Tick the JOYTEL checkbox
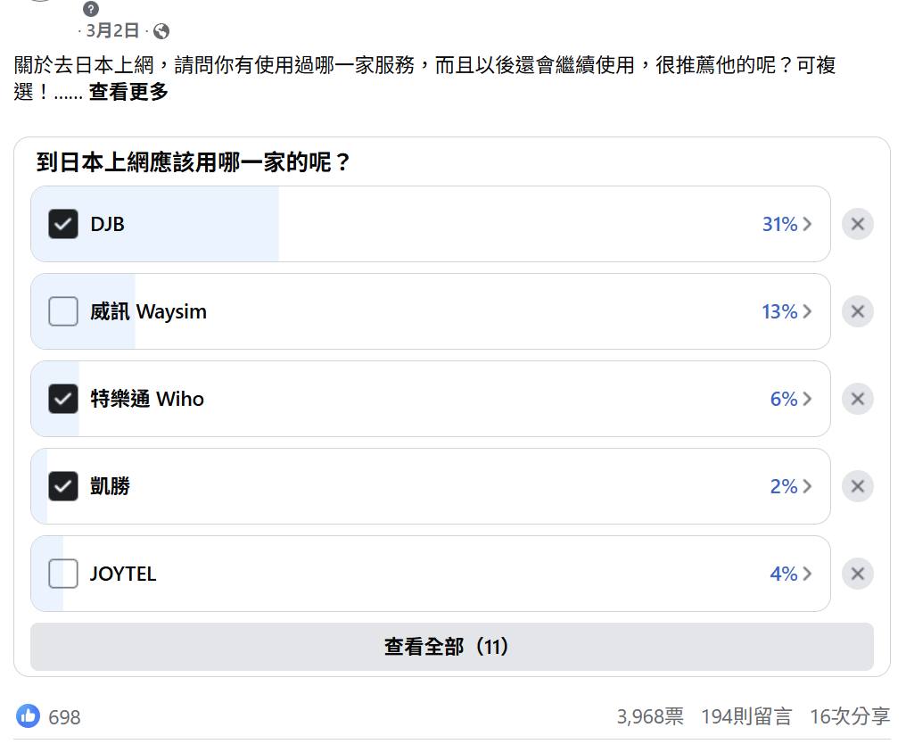This screenshot has width=906, height=744. point(63,574)
